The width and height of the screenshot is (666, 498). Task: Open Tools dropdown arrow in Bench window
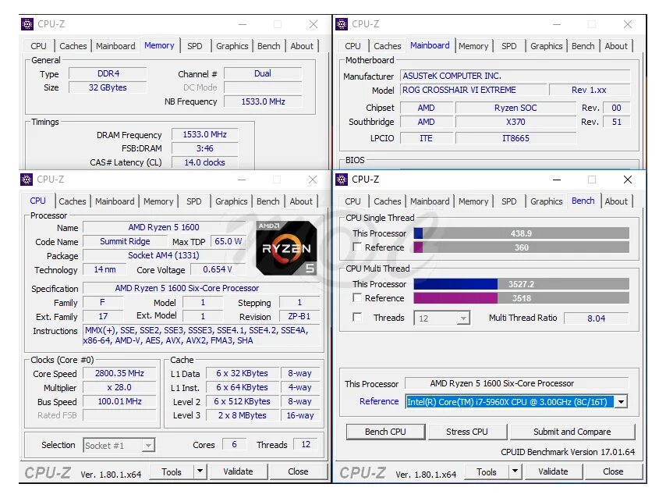515,471
